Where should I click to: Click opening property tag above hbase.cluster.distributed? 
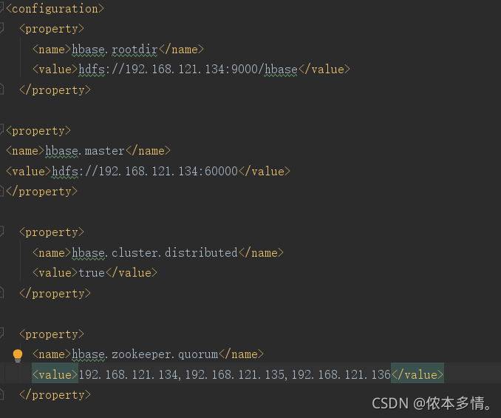52,232
